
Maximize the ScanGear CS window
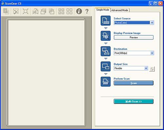[156, 4]
